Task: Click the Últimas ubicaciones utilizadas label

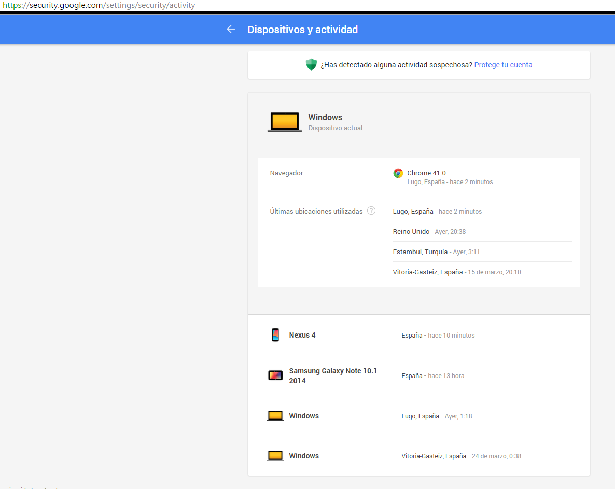Action: coord(316,212)
